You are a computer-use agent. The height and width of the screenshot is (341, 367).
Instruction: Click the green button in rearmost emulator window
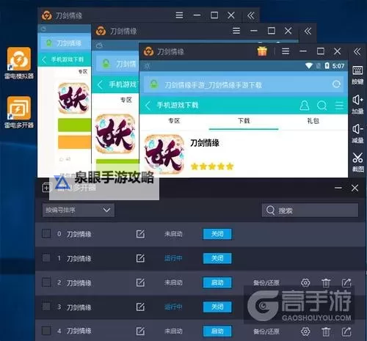click(74, 125)
